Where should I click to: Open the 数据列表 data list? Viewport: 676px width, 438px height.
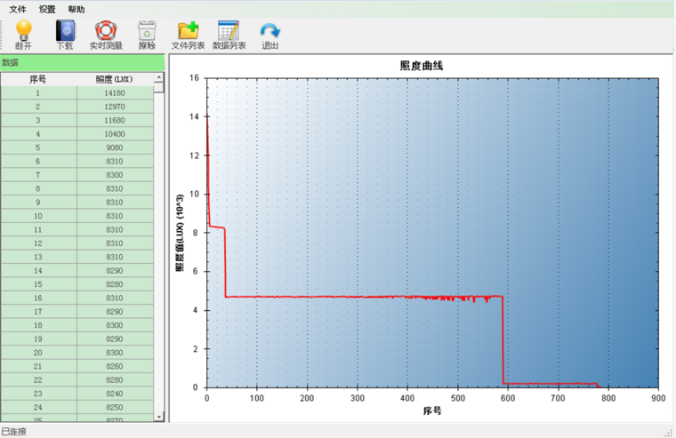[x=229, y=32]
